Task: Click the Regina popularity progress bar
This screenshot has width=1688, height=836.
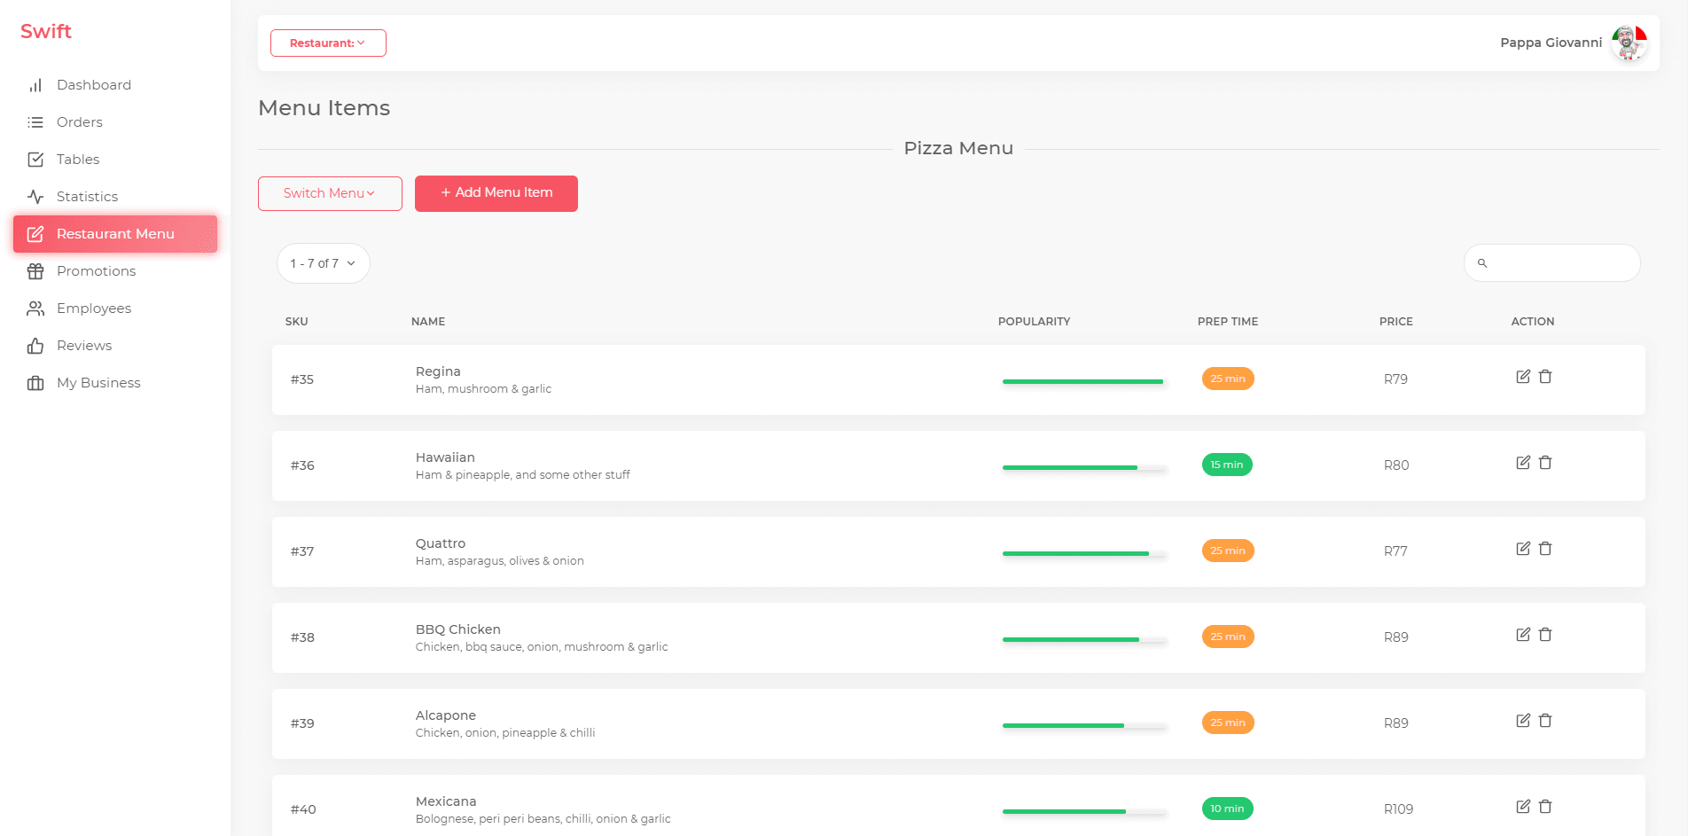Action: coord(1082,381)
